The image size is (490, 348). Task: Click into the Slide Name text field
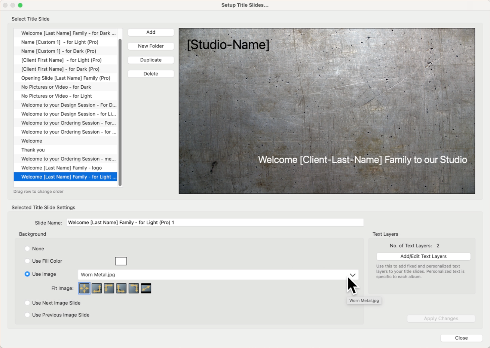215,222
